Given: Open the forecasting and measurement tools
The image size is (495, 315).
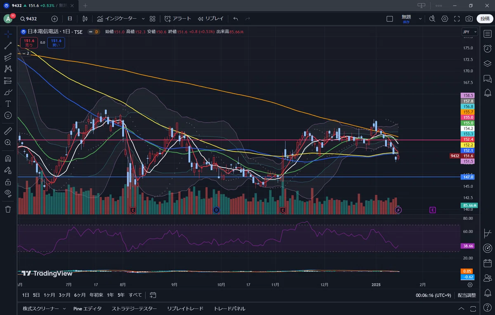Looking at the screenshot, I should 8,81.
